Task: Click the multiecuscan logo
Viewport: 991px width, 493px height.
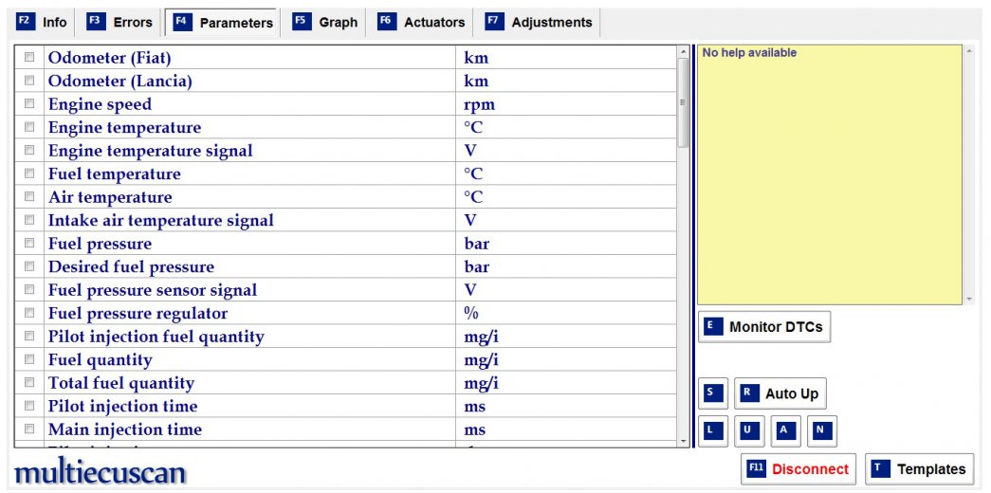Action: [x=101, y=471]
